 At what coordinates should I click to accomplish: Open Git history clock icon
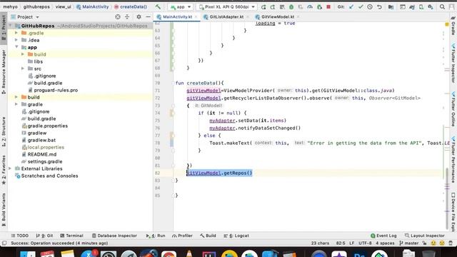370,6
